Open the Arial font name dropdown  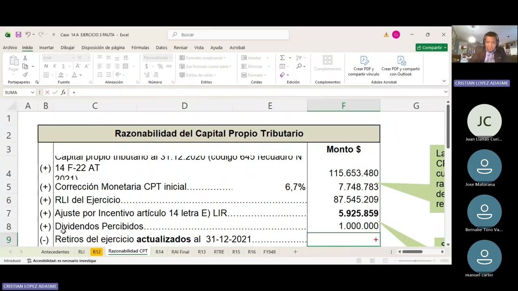pyautogui.click(x=73, y=58)
